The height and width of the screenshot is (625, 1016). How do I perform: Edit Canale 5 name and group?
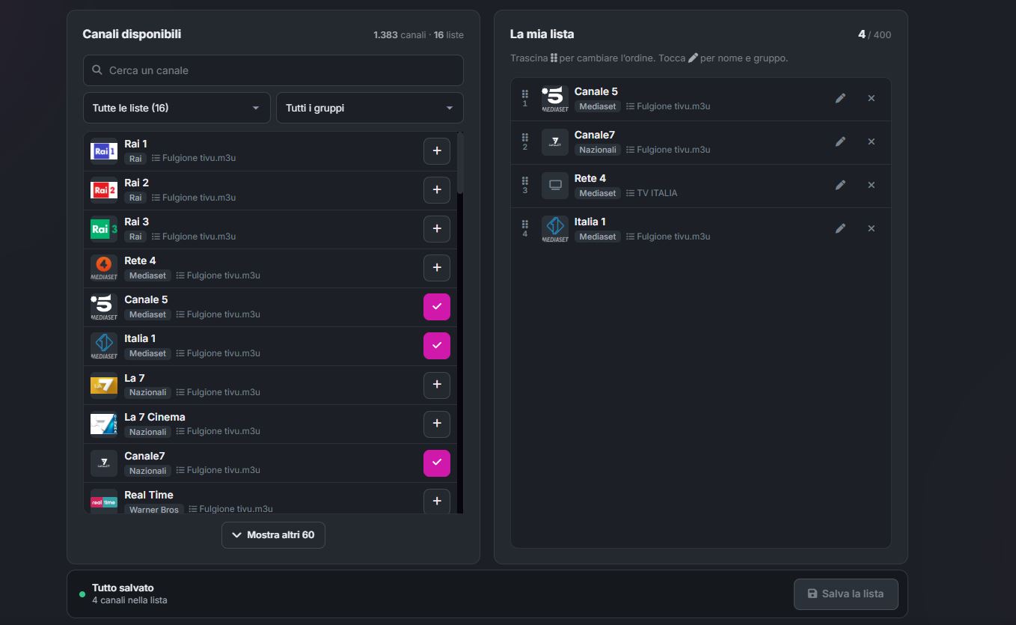840,98
